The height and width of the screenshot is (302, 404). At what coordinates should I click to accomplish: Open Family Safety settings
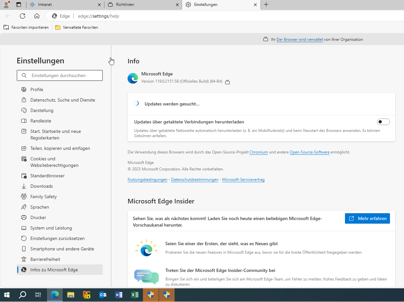point(60,197)
